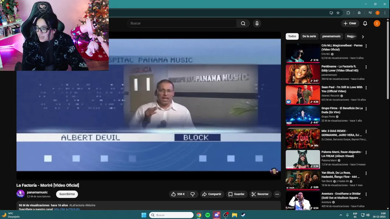Viewport: 390px width, 219px height.
Task: Open the YouTube notifications bell
Action: [x=365, y=23]
